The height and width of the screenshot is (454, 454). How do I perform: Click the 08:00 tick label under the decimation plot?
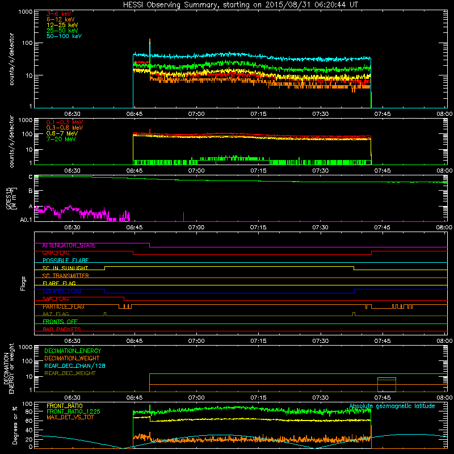point(444,398)
